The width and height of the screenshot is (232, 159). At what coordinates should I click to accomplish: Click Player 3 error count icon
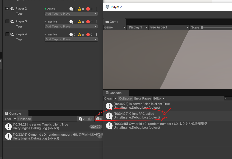(88, 22)
